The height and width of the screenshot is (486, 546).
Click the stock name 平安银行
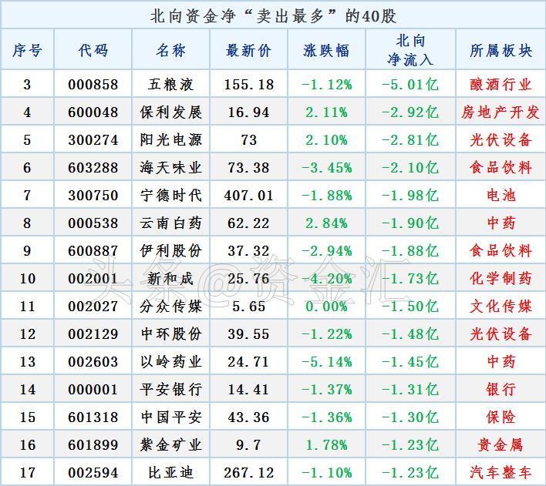point(170,389)
